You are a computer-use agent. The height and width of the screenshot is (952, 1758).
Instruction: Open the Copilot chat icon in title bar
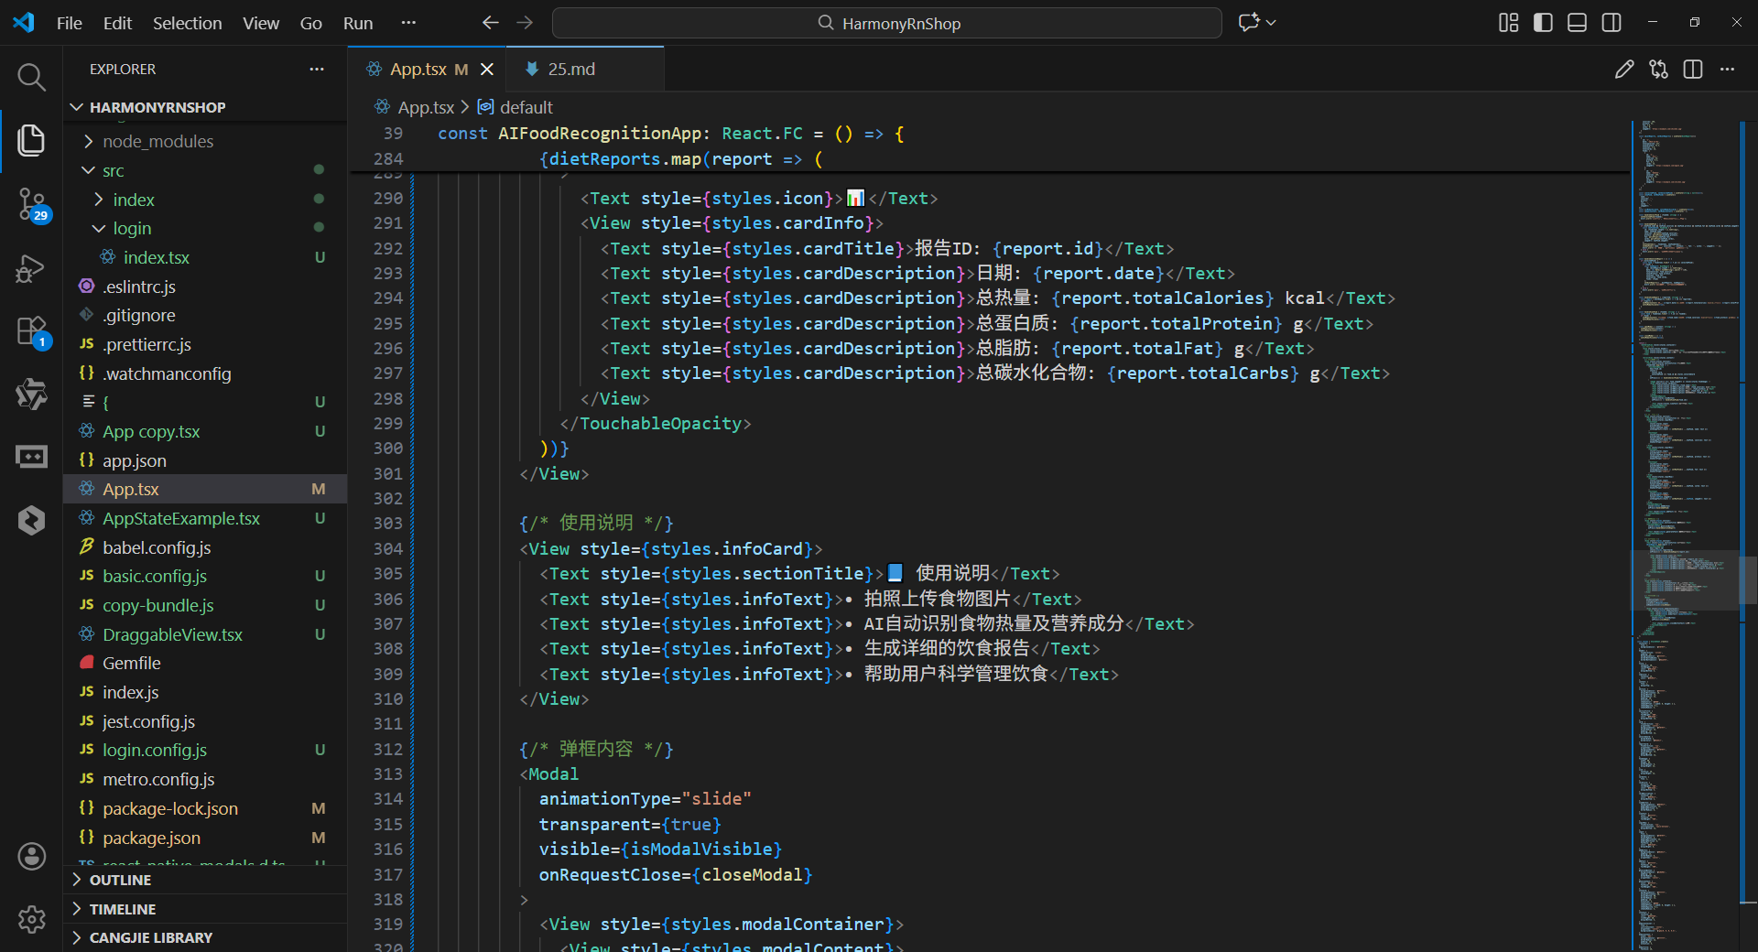(x=1249, y=23)
